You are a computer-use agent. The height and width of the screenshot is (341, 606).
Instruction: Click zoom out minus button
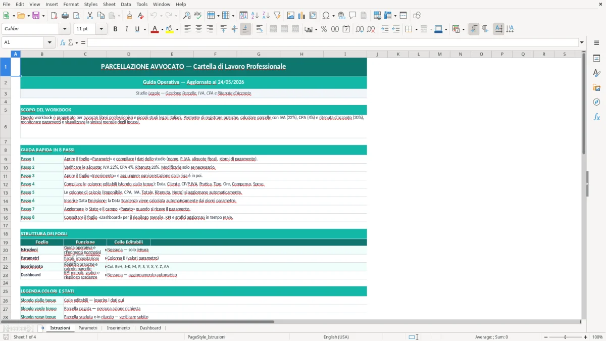[545, 337]
